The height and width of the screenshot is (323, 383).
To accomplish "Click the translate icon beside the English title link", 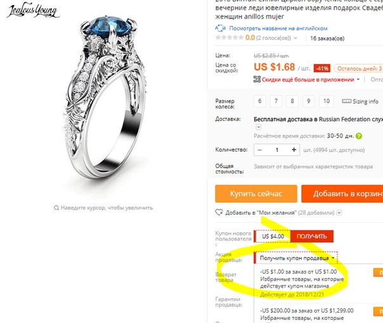I will pyautogui.click(x=220, y=28).
